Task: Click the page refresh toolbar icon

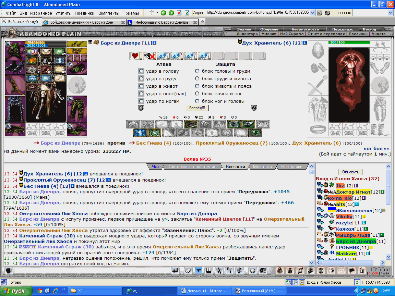Action: pos(187,13)
